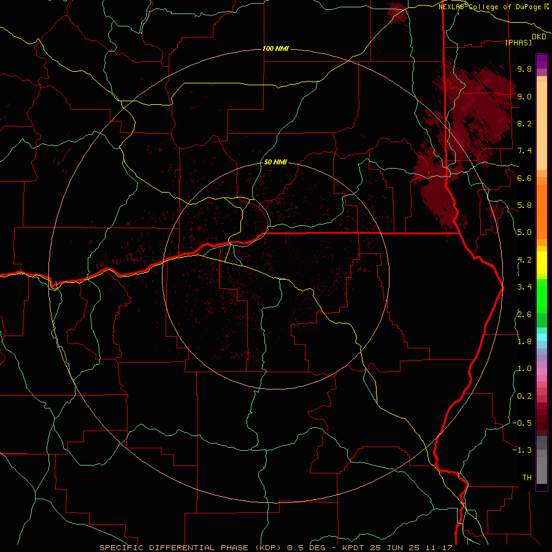Click the 1.0 legend value

click(x=524, y=369)
